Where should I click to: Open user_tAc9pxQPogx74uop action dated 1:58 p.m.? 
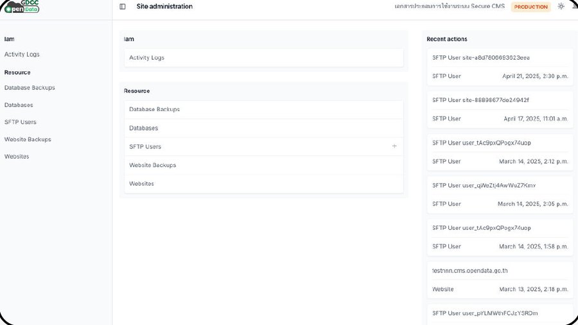482,228
